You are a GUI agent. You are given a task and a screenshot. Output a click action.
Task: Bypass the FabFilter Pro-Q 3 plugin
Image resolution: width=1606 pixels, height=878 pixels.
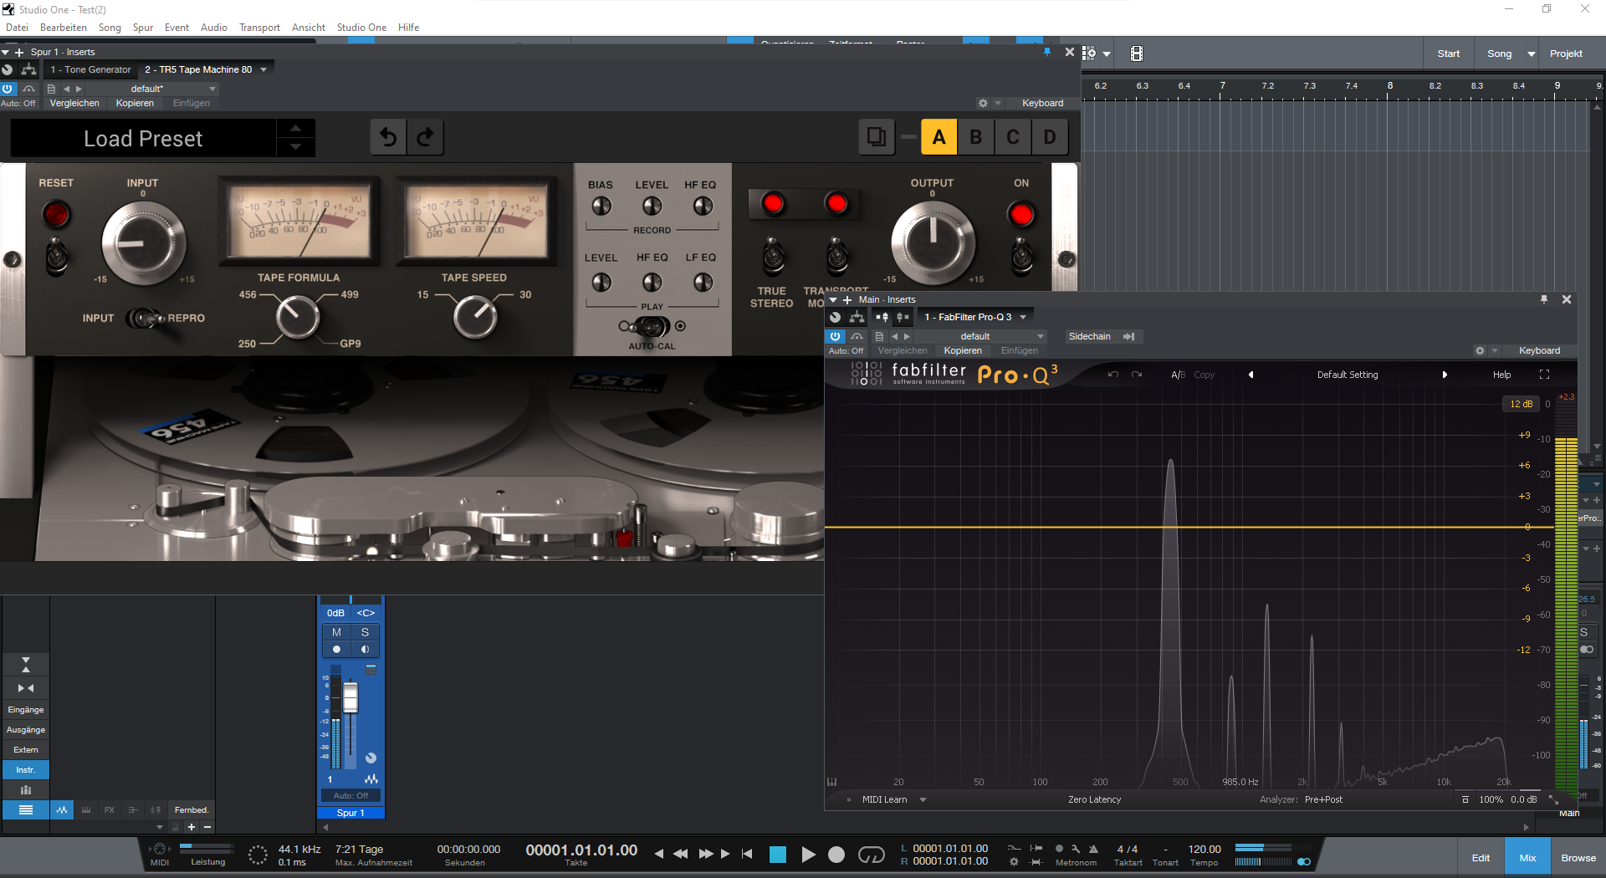coord(835,336)
